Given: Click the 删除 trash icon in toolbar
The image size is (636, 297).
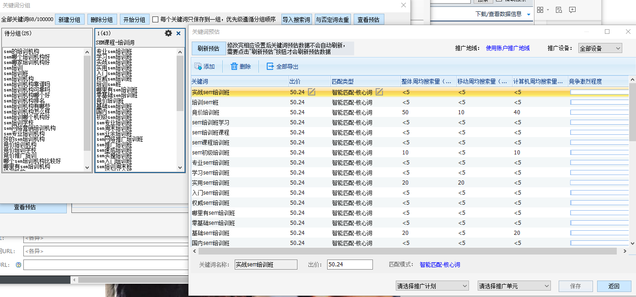Looking at the screenshot, I should pyautogui.click(x=234, y=66).
